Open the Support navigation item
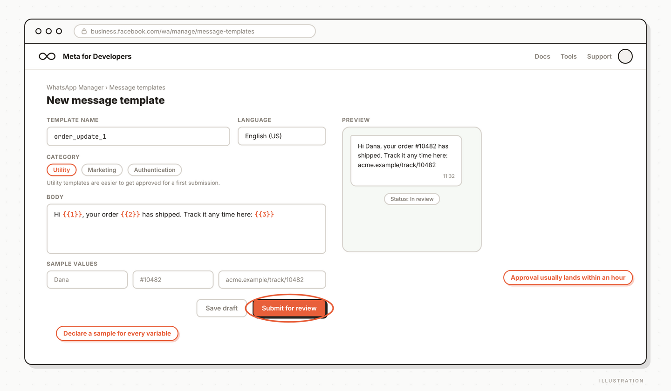671x391 pixels. (599, 56)
